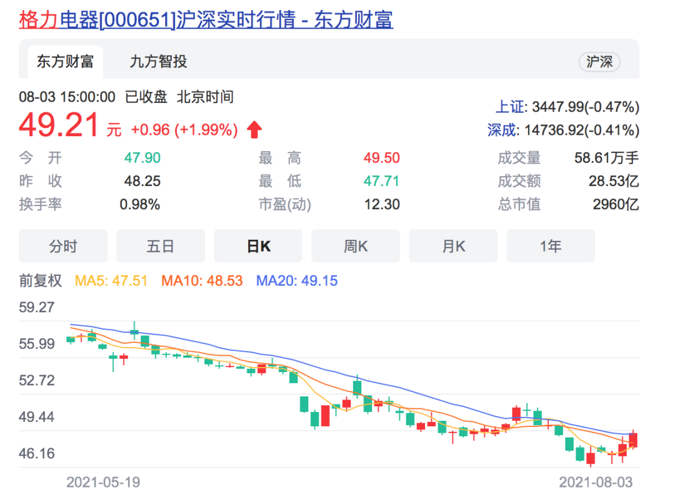675x495 pixels.
Task: Click the 2021-05-19 start date label
Action: coord(103,483)
